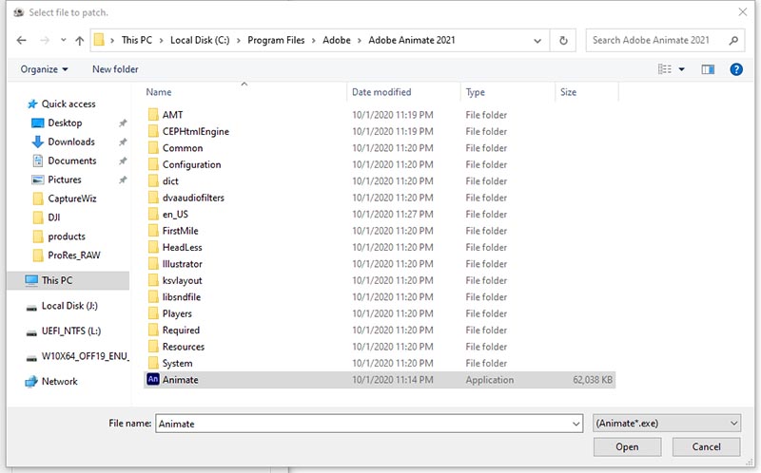The width and height of the screenshot is (761, 473).
Task: Select Adobe in the breadcrumb path
Action: point(337,40)
